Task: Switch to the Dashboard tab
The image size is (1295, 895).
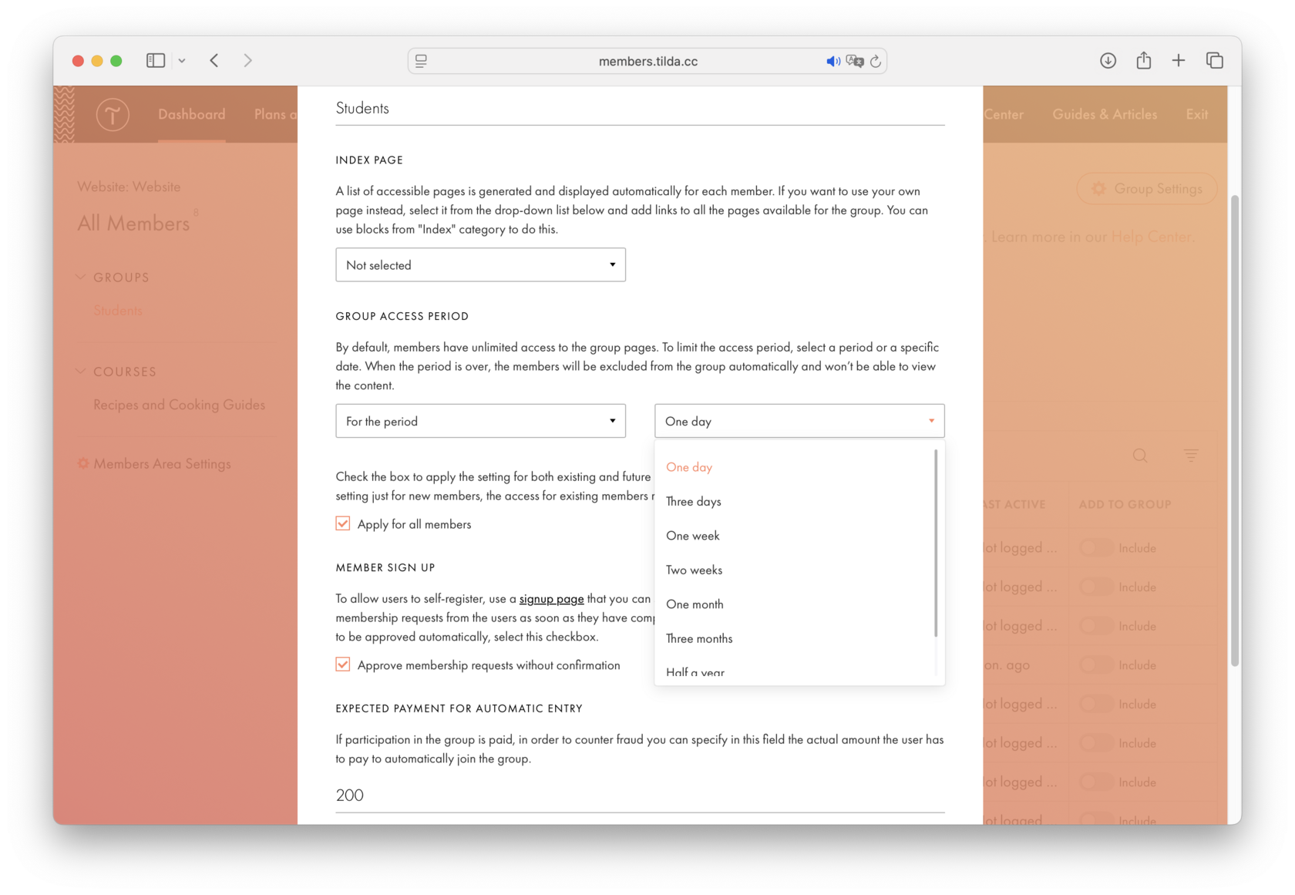Action: click(191, 114)
